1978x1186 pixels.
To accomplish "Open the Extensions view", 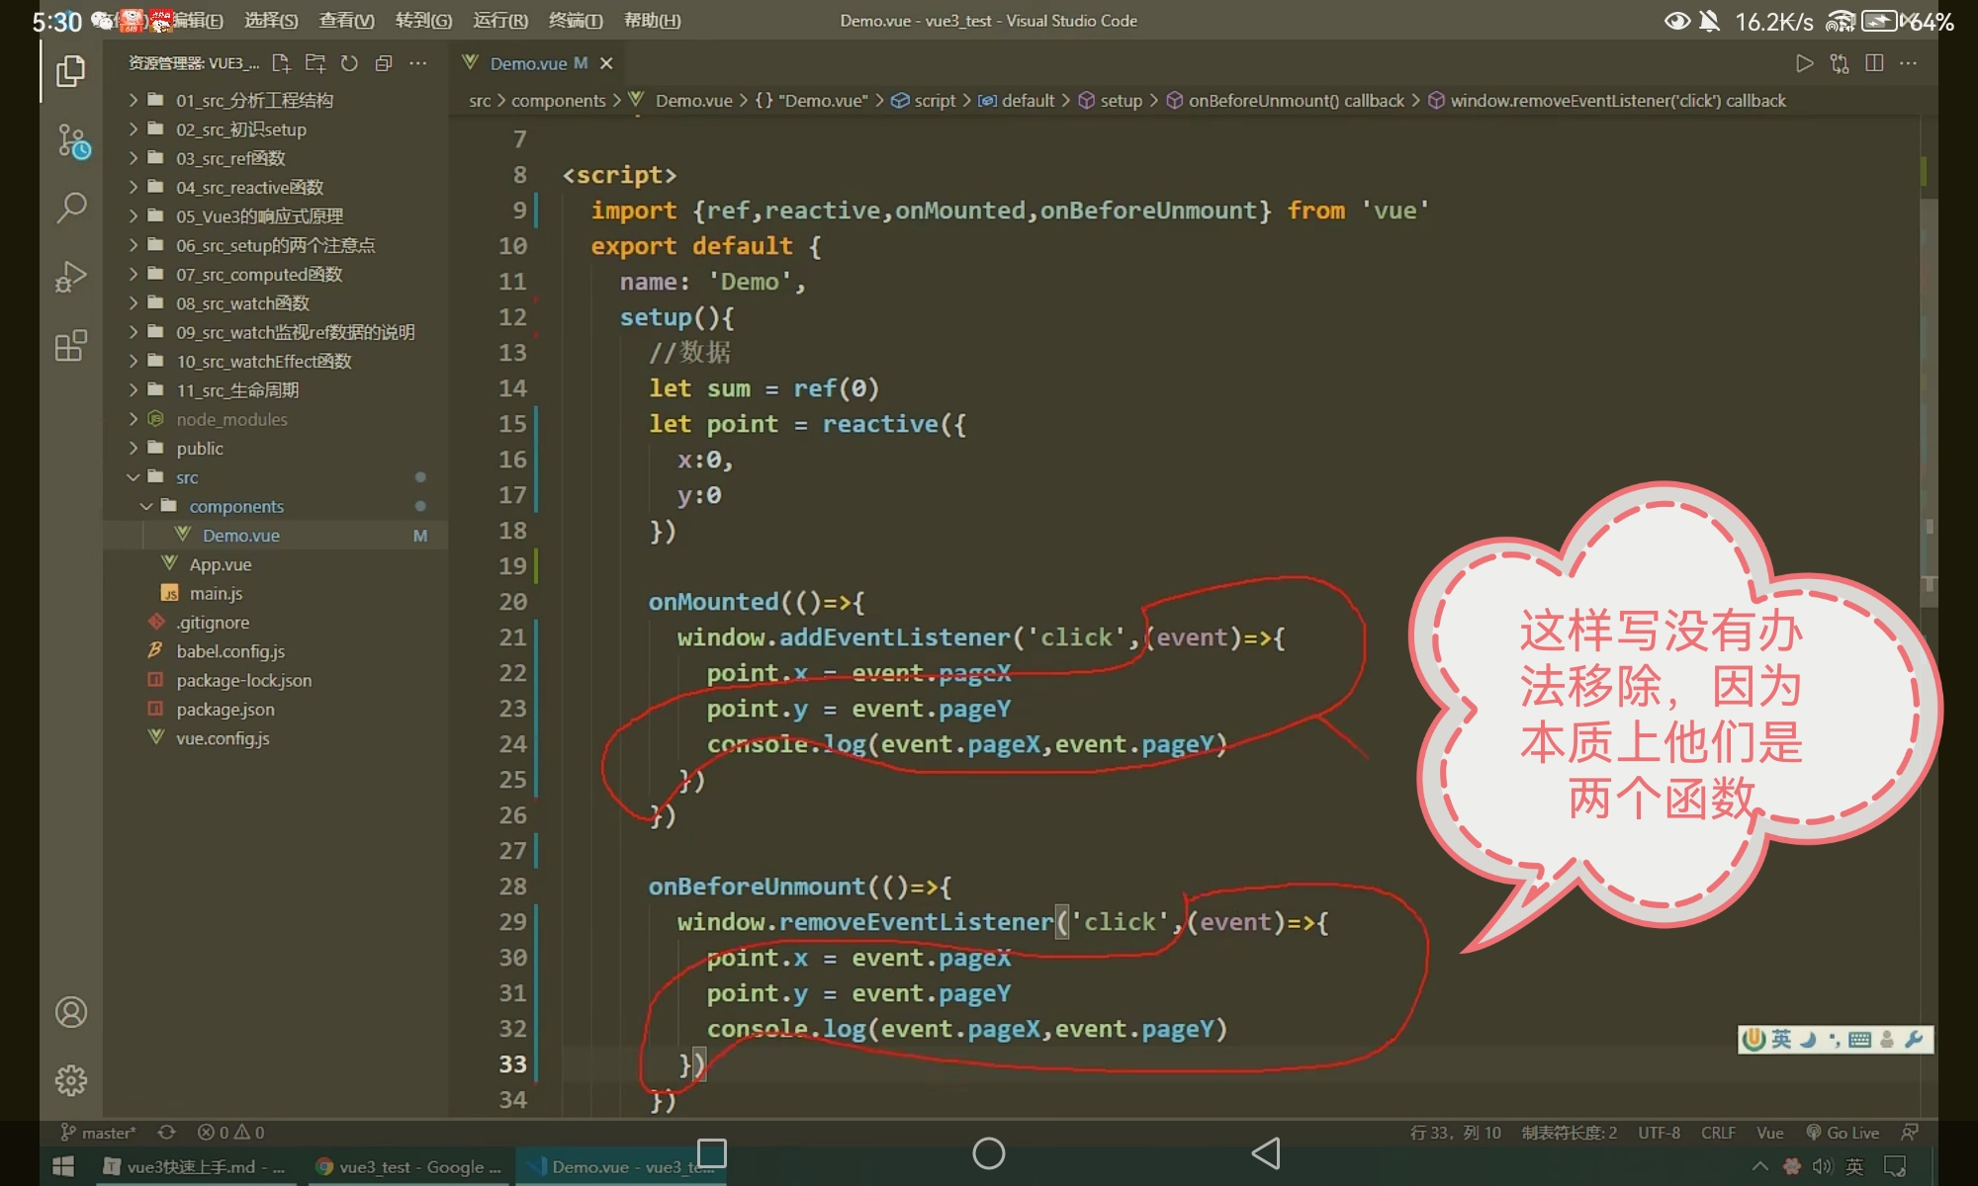I will [x=71, y=346].
